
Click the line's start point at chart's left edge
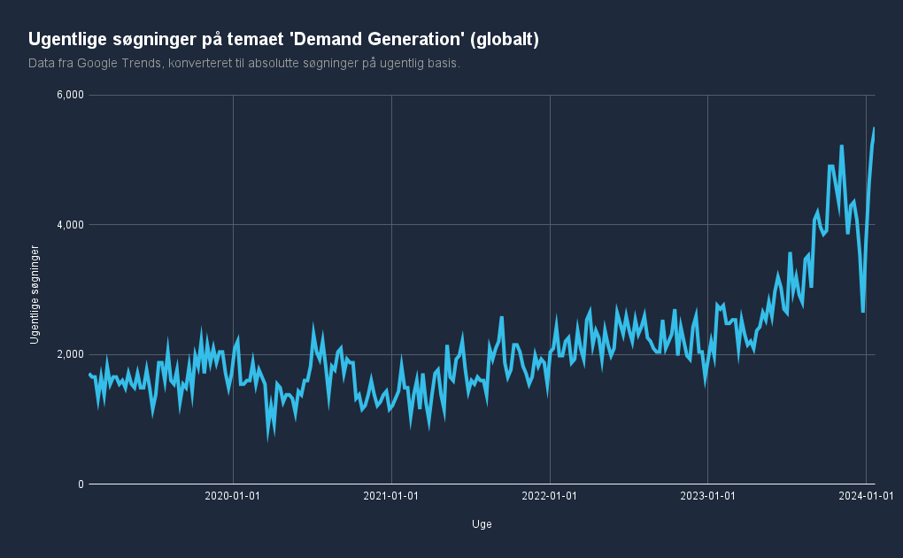90,375
